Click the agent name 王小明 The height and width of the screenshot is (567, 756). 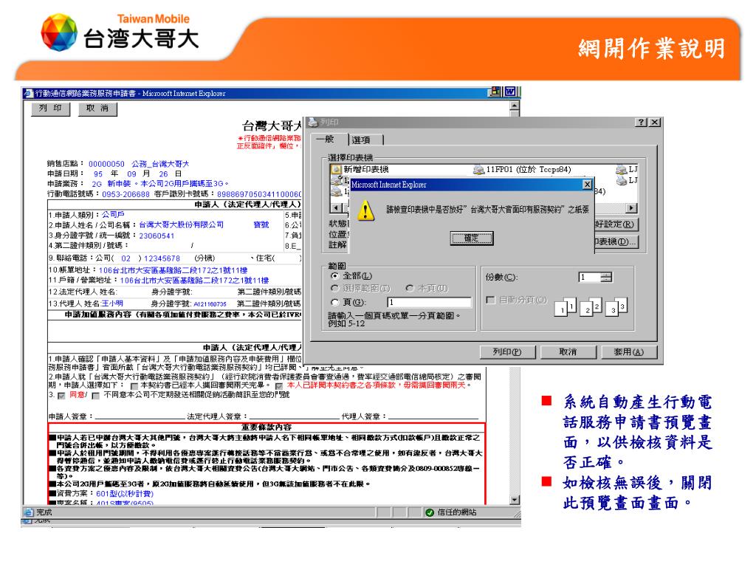[112, 303]
